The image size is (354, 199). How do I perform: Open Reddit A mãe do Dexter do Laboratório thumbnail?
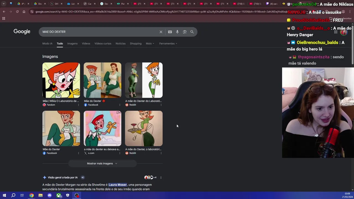[x=144, y=80]
